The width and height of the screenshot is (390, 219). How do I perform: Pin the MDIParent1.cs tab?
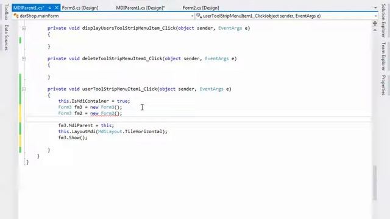(x=50, y=8)
